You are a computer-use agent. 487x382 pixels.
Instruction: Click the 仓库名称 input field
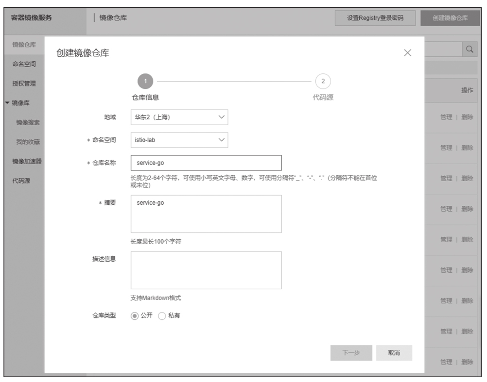tap(206, 163)
